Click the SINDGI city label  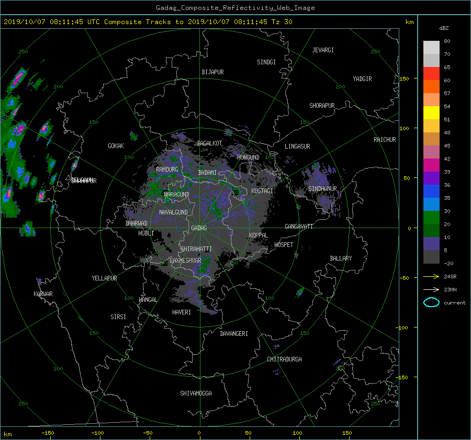(x=266, y=62)
